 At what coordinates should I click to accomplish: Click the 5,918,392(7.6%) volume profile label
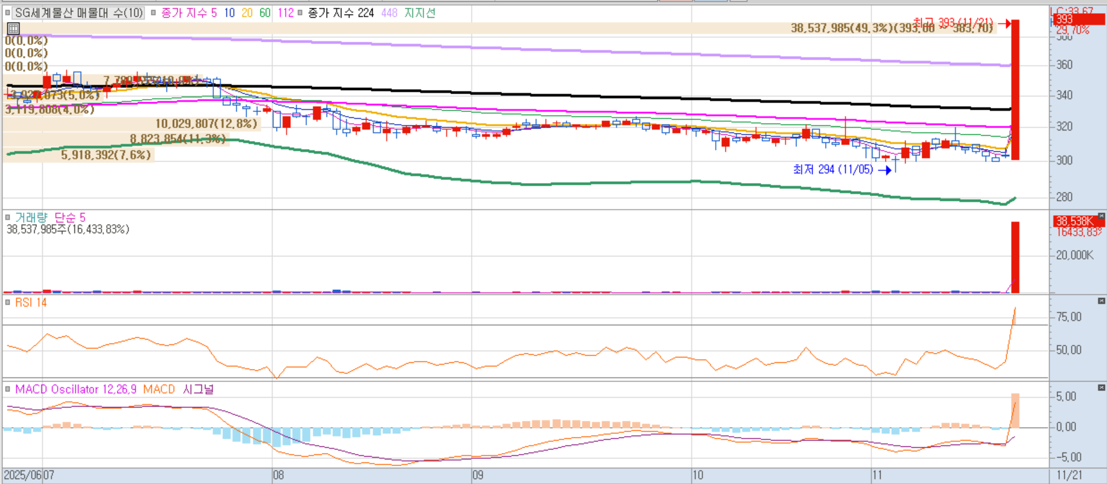tap(106, 155)
